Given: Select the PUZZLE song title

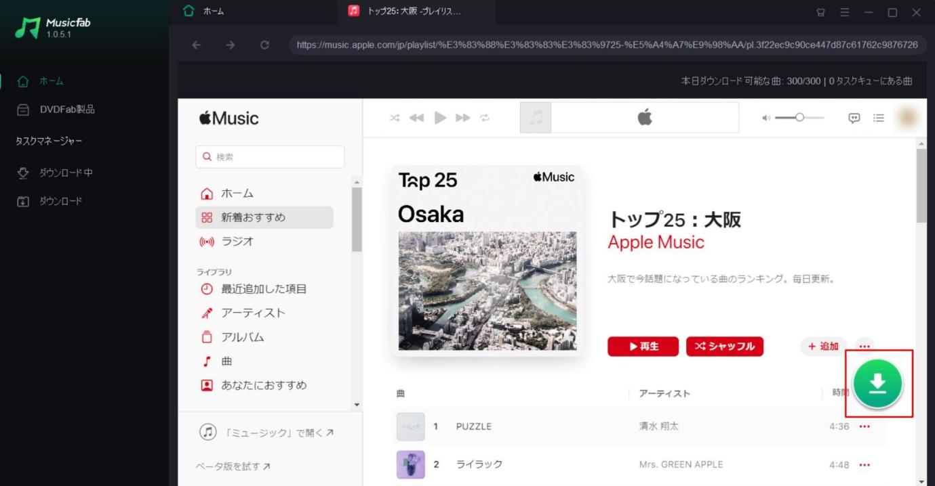Looking at the screenshot, I should coord(474,426).
